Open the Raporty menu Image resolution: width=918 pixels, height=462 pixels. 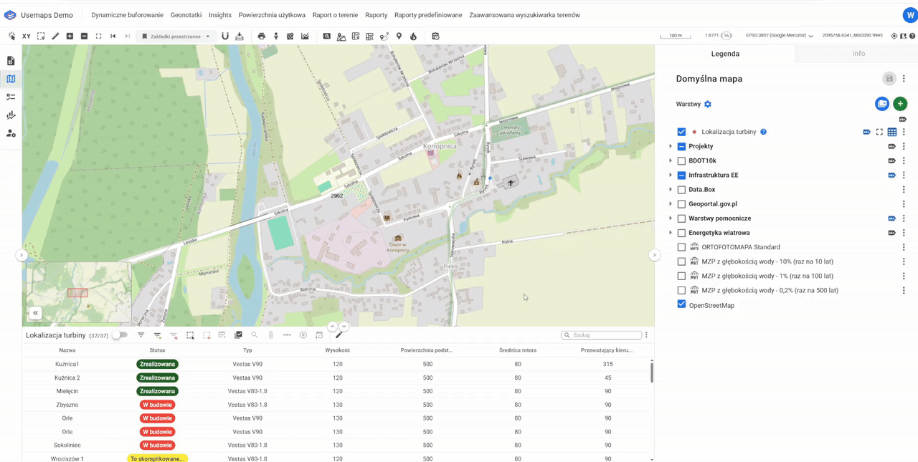(376, 15)
